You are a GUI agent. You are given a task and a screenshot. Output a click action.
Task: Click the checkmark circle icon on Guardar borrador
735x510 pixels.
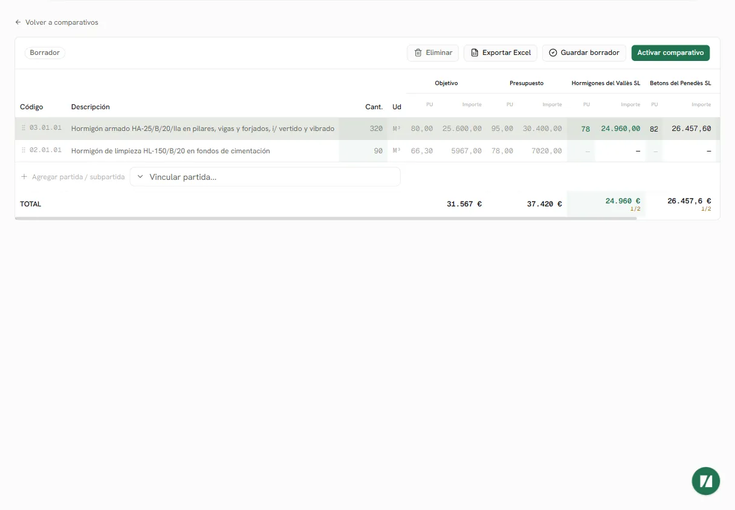coord(553,53)
